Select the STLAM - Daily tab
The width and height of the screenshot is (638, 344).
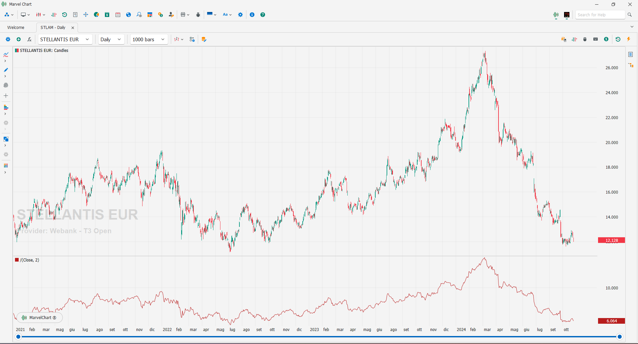53,28
